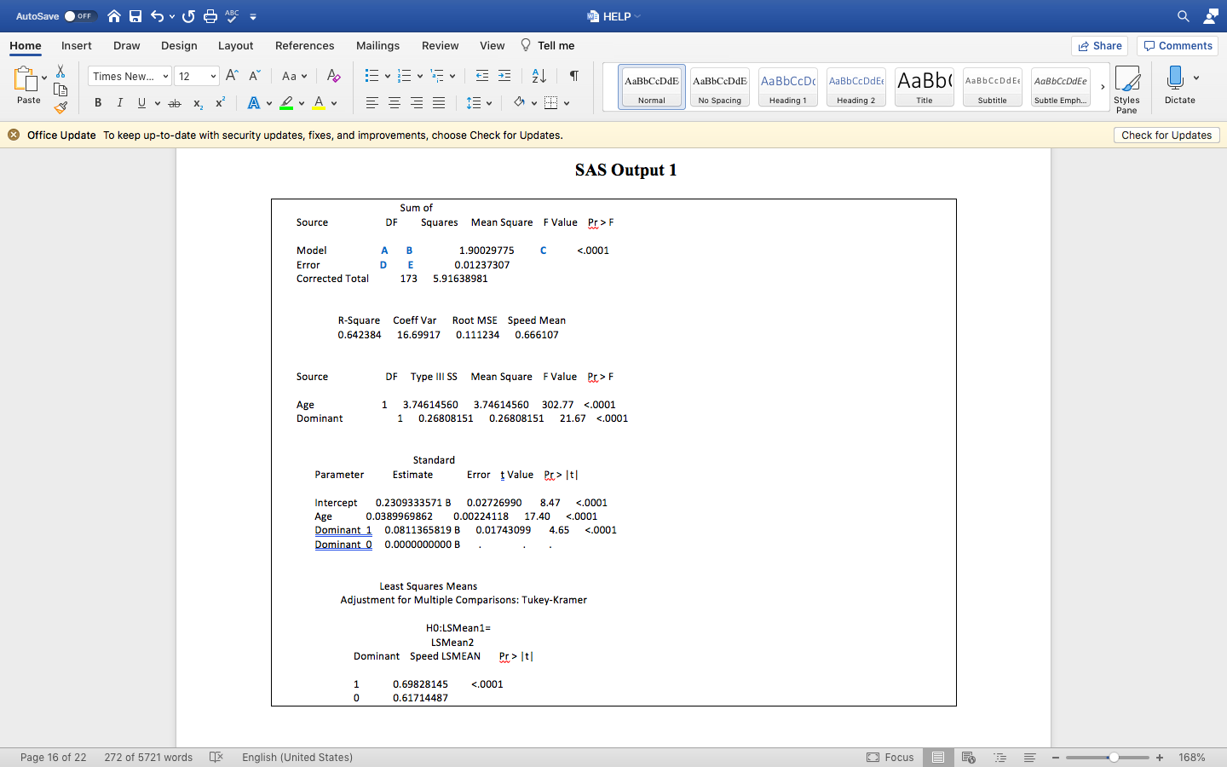This screenshot has width=1227, height=767.
Task: Toggle AutoSave switch off/on
Action: click(80, 16)
